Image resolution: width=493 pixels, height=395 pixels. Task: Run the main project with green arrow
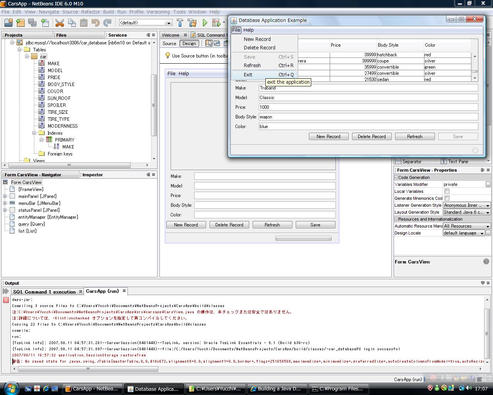[205, 23]
